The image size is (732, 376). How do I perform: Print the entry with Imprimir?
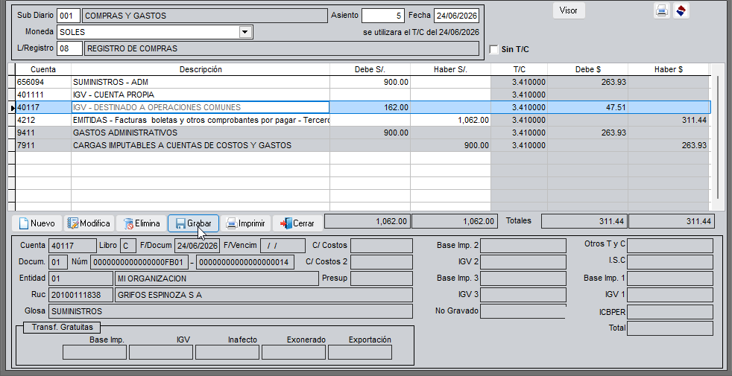pos(245,223)
